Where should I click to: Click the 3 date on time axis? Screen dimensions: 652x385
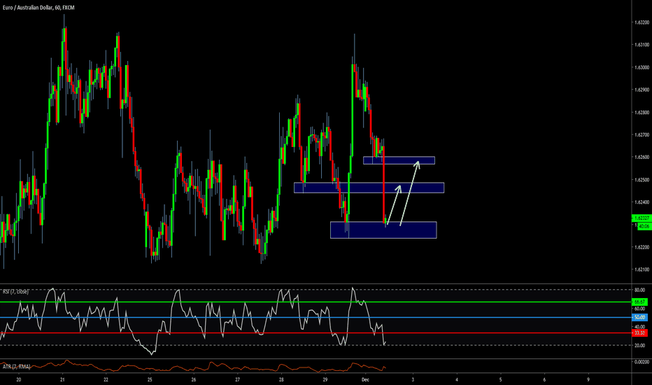(413, 379)
